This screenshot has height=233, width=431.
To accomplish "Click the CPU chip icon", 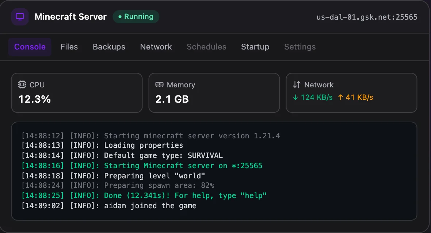I will pos(22,85).
